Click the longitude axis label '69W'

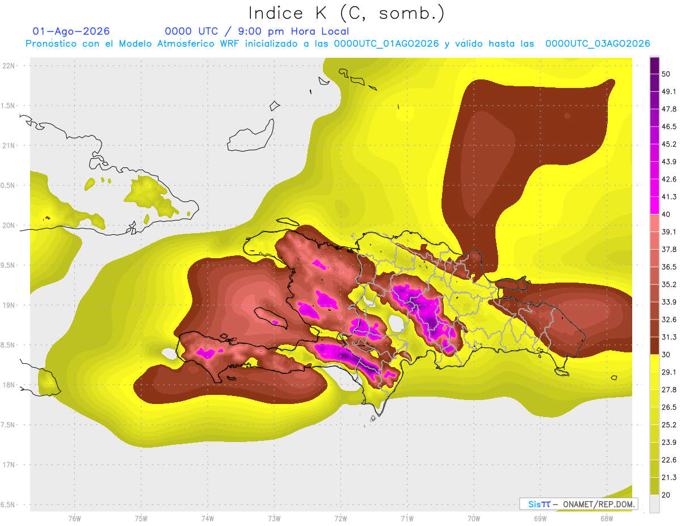pyautogui.click(x=540, y=519)
